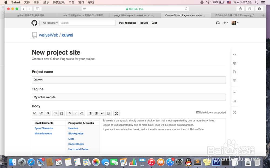This screenshot has height=168, width=270.
Task: Open the Reader view icon in address bar
Action: pos(85,9)
